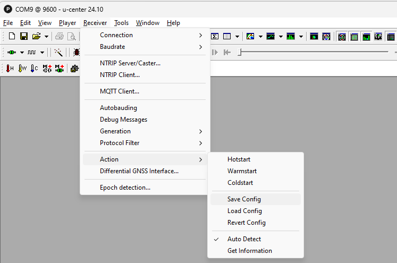Toggle the docking green grid window icon
The image size is (397, 263).
[354, 37]
